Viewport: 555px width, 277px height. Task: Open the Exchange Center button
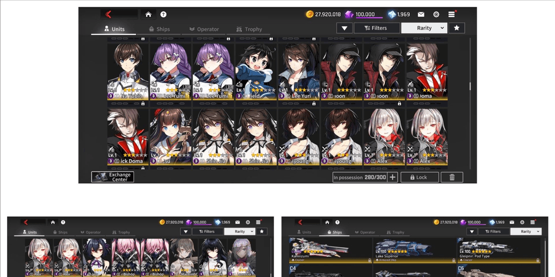coord(112,177)
